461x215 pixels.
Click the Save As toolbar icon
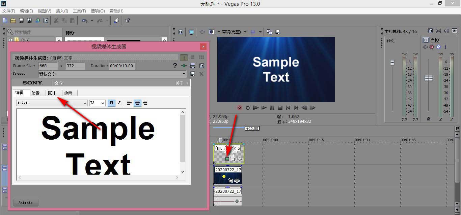(x=29, y=21)
